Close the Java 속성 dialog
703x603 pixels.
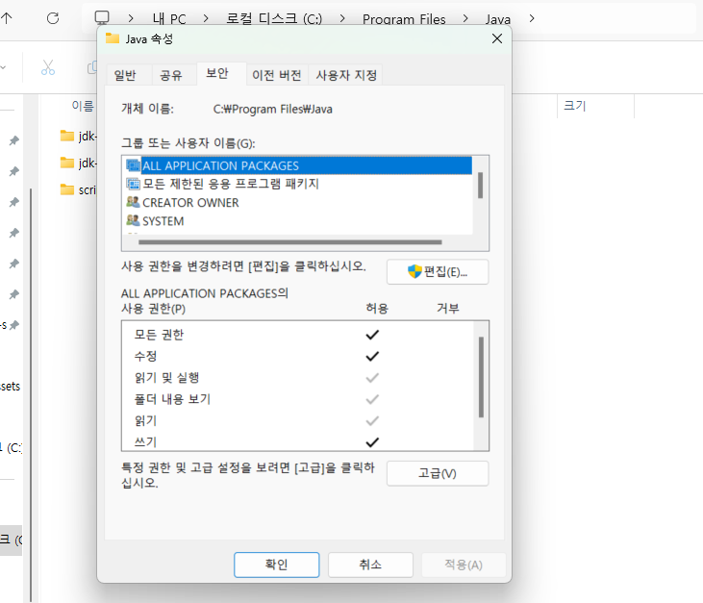pos(497,38)
